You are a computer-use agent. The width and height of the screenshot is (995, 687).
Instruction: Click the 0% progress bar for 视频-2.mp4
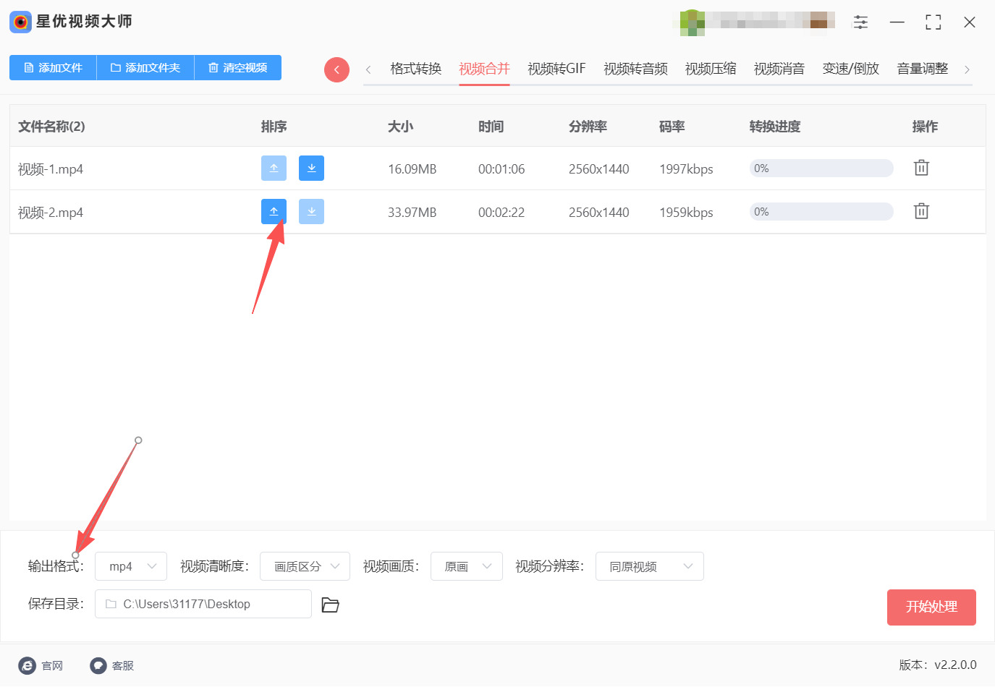coord(821,212)
